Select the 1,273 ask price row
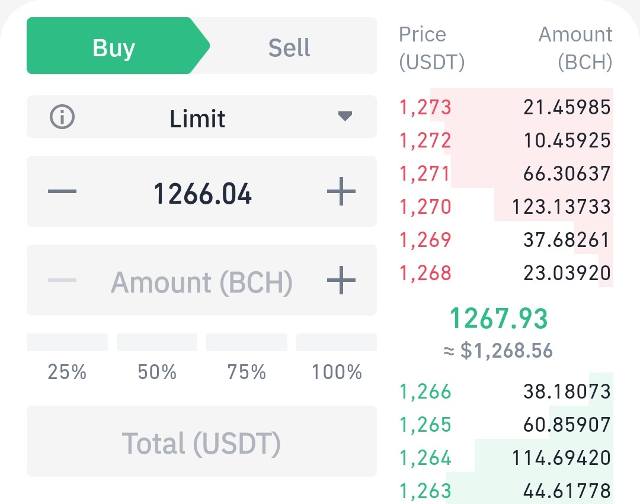 click(x=505, y=107)
